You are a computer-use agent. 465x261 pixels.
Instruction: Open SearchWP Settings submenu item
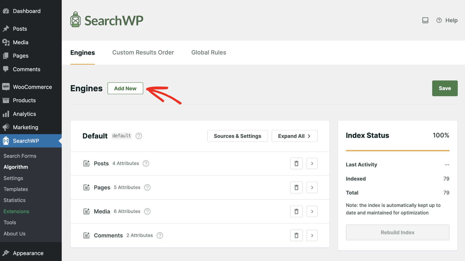(x=13, y=178)
